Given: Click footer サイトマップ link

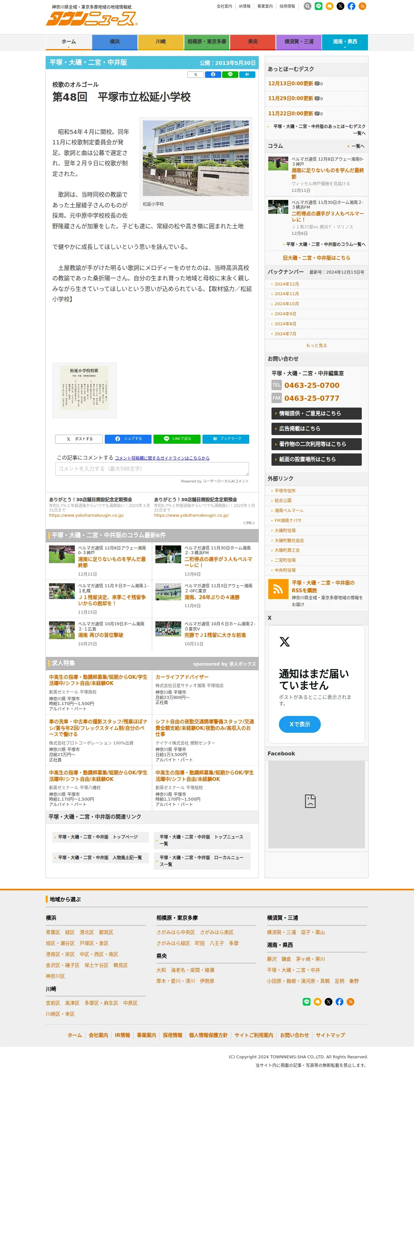Looking at the screenshot, I should tap(330, 1035).
